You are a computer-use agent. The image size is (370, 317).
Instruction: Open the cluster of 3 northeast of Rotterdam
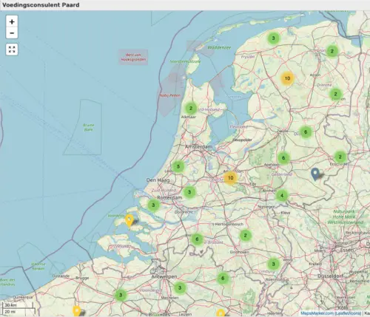[x=189, y=192]
